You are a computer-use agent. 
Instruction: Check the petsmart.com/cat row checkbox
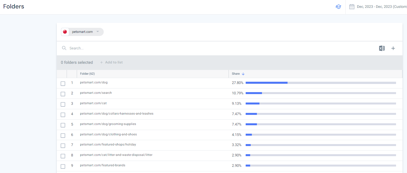click(63, 104)
